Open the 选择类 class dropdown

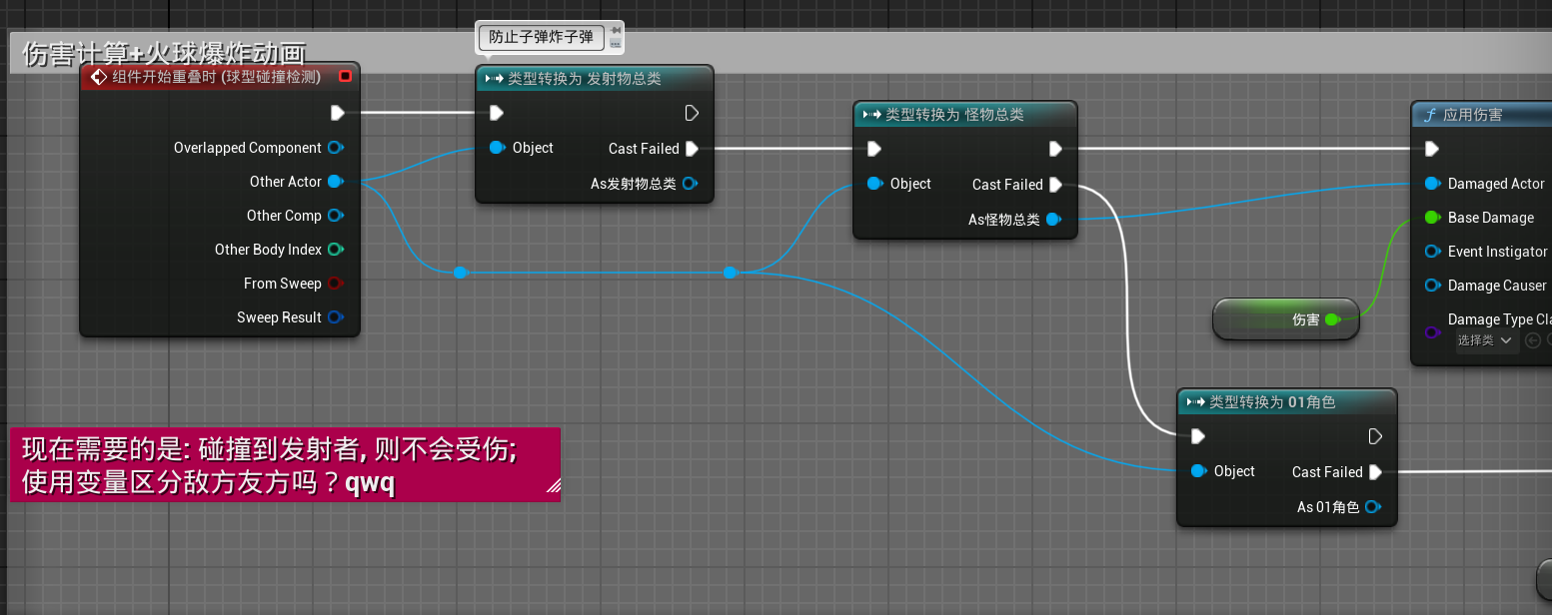point(1485,340)
